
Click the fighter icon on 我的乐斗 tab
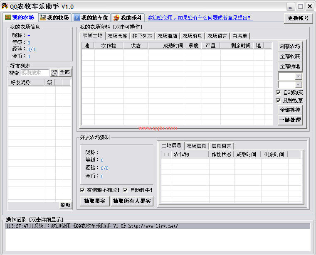click(x=116, y=18)
